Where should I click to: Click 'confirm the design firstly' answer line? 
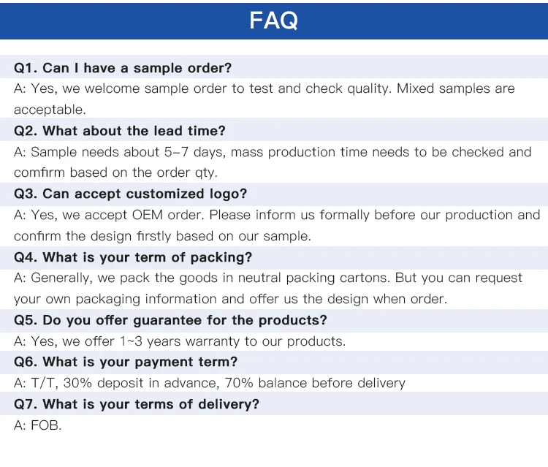coord(162,236)
